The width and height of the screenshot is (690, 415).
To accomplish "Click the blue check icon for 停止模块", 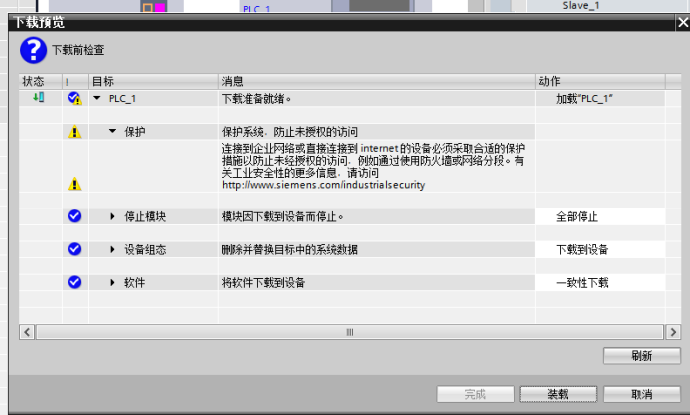I will point(75,216).
